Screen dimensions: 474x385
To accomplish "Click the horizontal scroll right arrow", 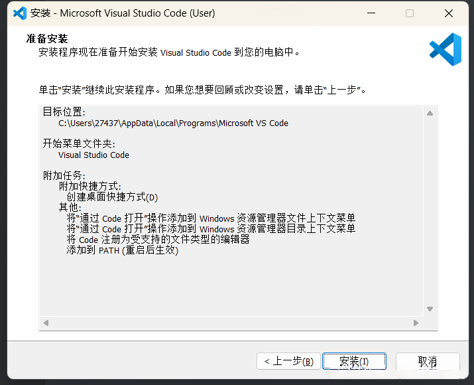I will coord(416,323).
